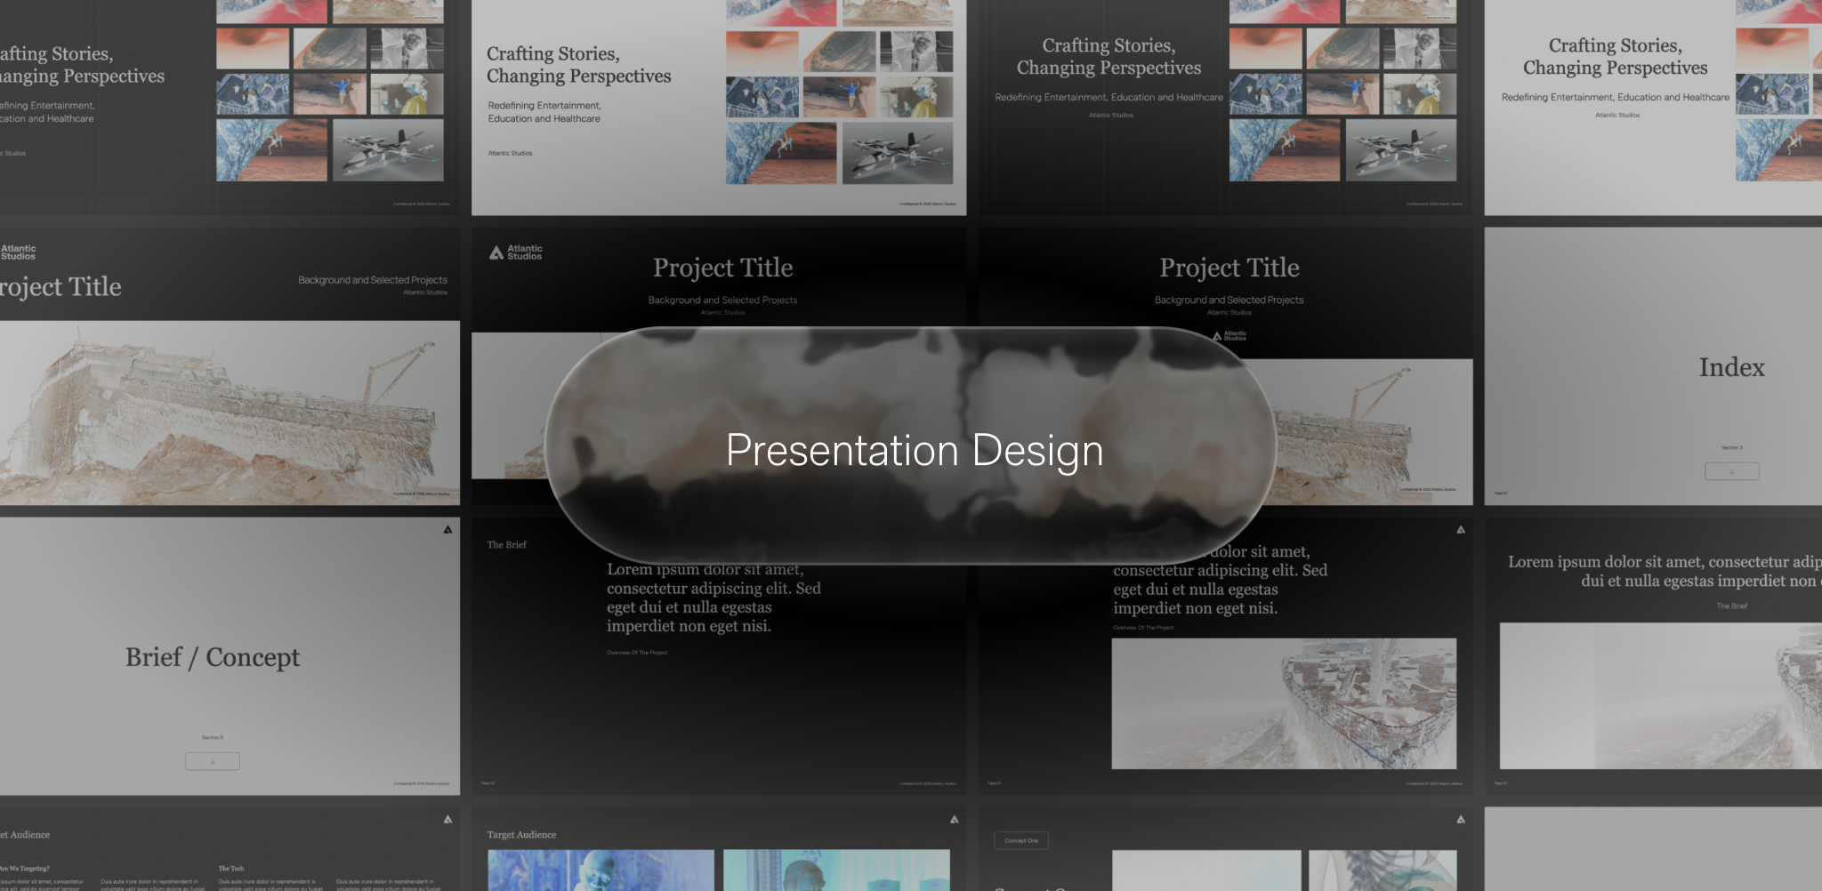Open the Brief / Concept section slide
Image resolution: width=1822 pixels, height=891 pixels.
coord(230,656)
